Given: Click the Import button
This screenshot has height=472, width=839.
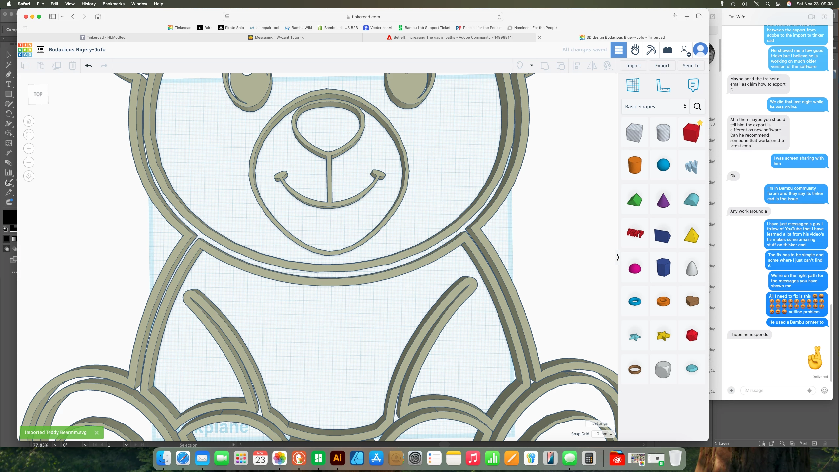Looking at the screenshot, I should click(x=633, y=66).
